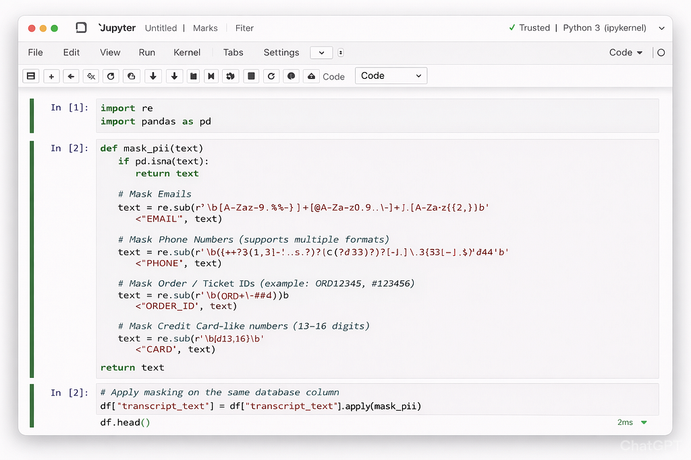The width and height of the screenshot is (691, 460).
Task: Click the down-arrow icon beside the G-shaped icon
Action: coord(153,76)
